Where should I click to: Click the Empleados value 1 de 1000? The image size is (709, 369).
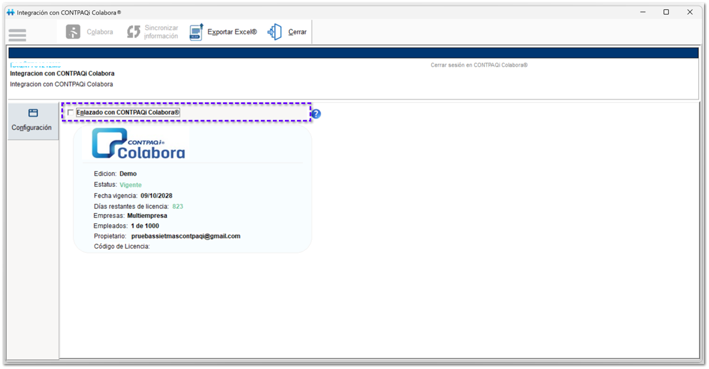145,226
